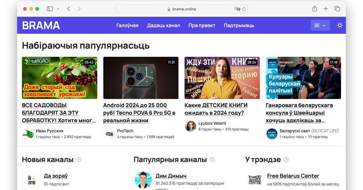Open the help tooltip beside У трэндзе

(286, 159)
